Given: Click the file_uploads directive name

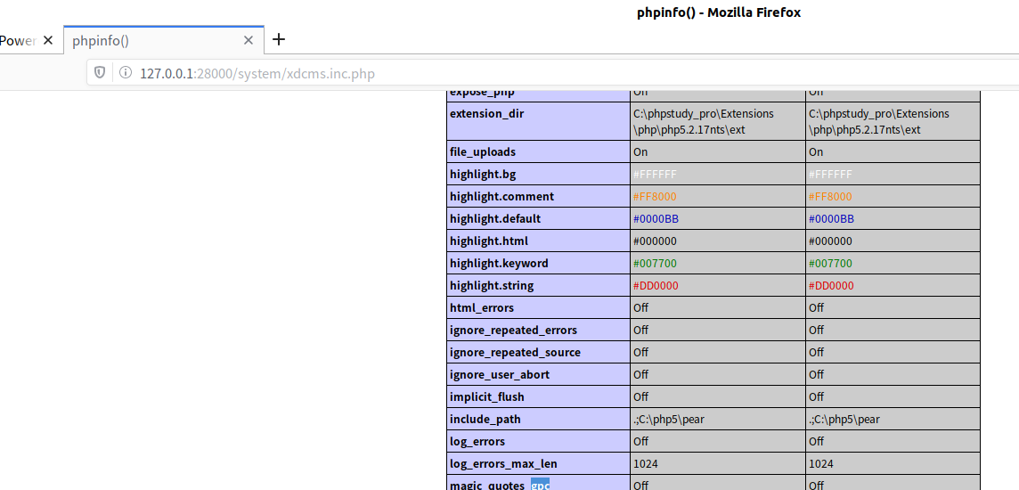Looking at the screenshot, I should point(482,151).
